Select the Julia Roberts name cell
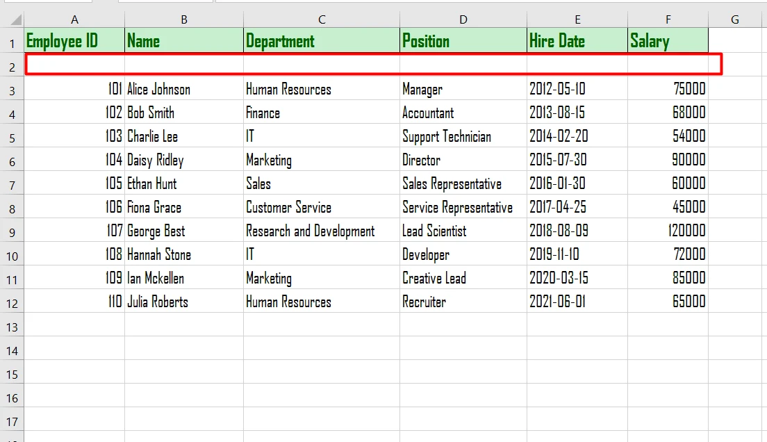The image size is (767, 442). [183, 302]
